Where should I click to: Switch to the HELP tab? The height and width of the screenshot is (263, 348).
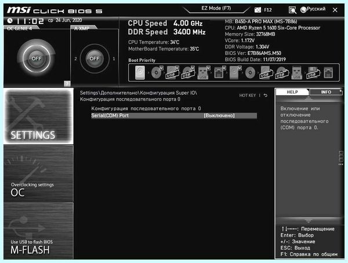(292, 92)
